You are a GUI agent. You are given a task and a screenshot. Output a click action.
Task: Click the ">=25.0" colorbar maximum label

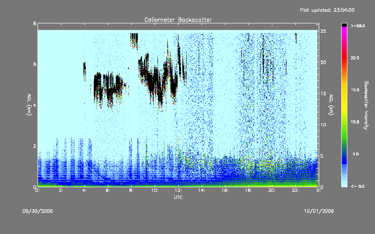358,26
